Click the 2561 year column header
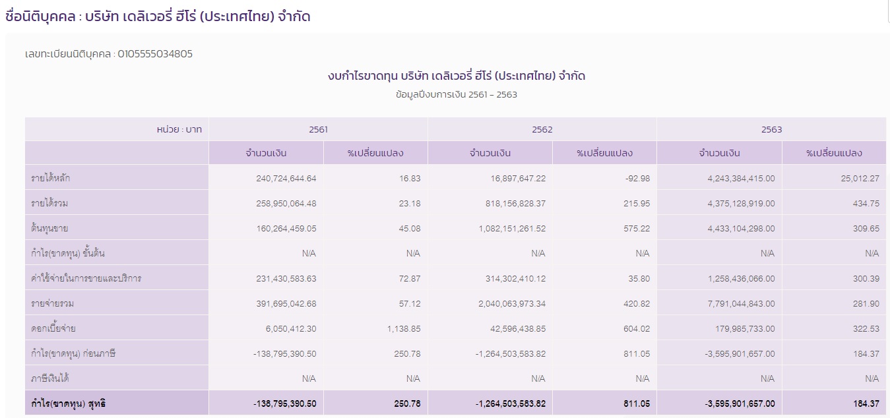Viewport: 890px width, 418px height. pyautogui.click(x=317, y=129)
